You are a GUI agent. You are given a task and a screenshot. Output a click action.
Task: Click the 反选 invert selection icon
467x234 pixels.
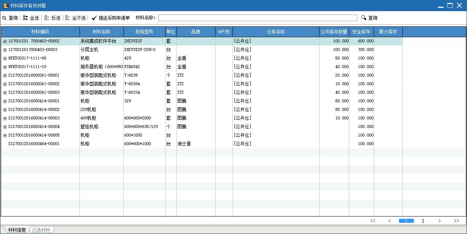47,18
